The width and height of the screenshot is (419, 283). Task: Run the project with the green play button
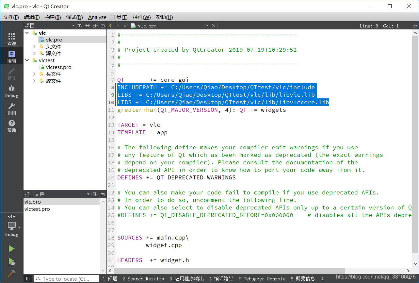[12, 249]
